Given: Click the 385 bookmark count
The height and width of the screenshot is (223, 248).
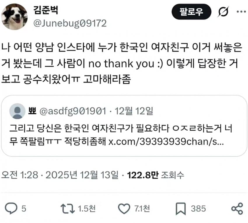Looking at the screenshot, I should pyautogui.click(x=198, y=209).
